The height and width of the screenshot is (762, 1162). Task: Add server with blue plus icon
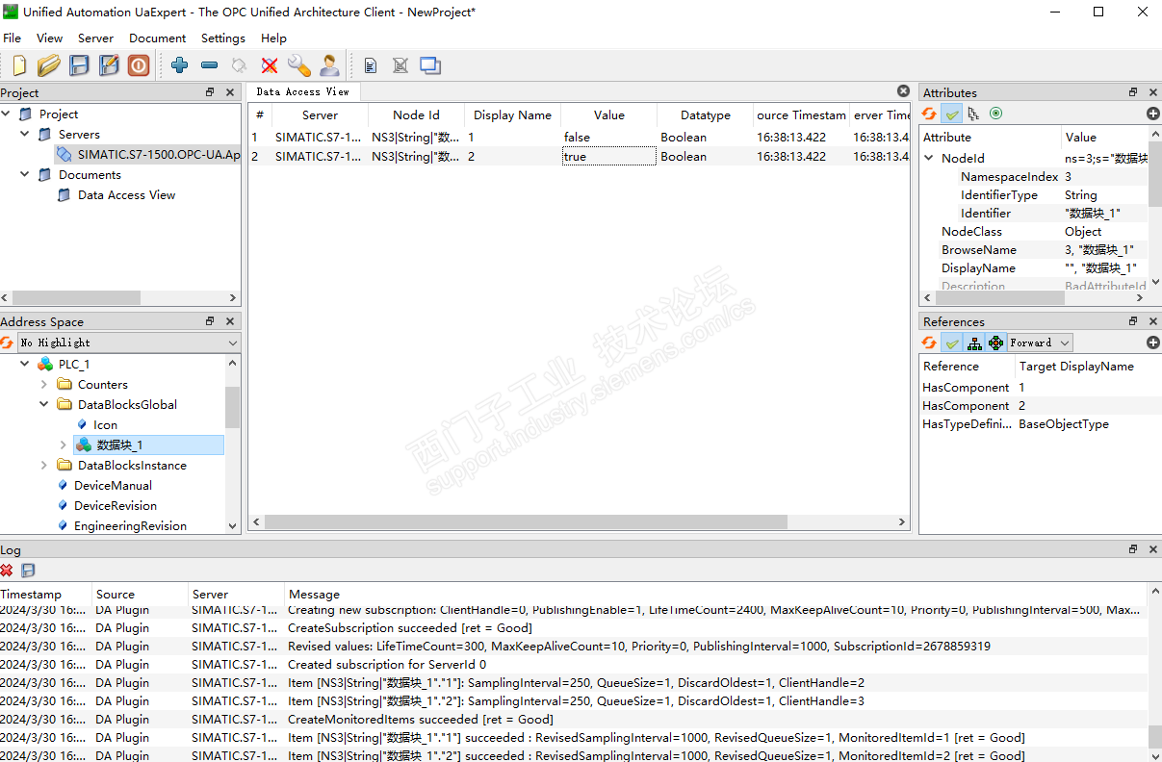pos(179,65)
